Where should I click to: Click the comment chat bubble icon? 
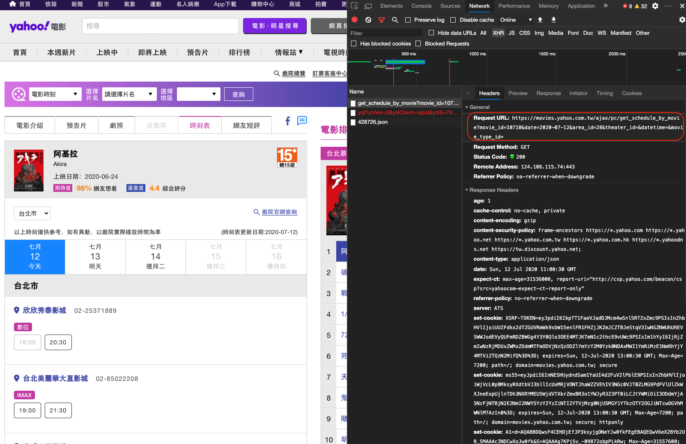coord(302,121)
